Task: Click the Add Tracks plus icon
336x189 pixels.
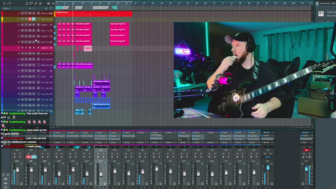Action: click(53, 3)
